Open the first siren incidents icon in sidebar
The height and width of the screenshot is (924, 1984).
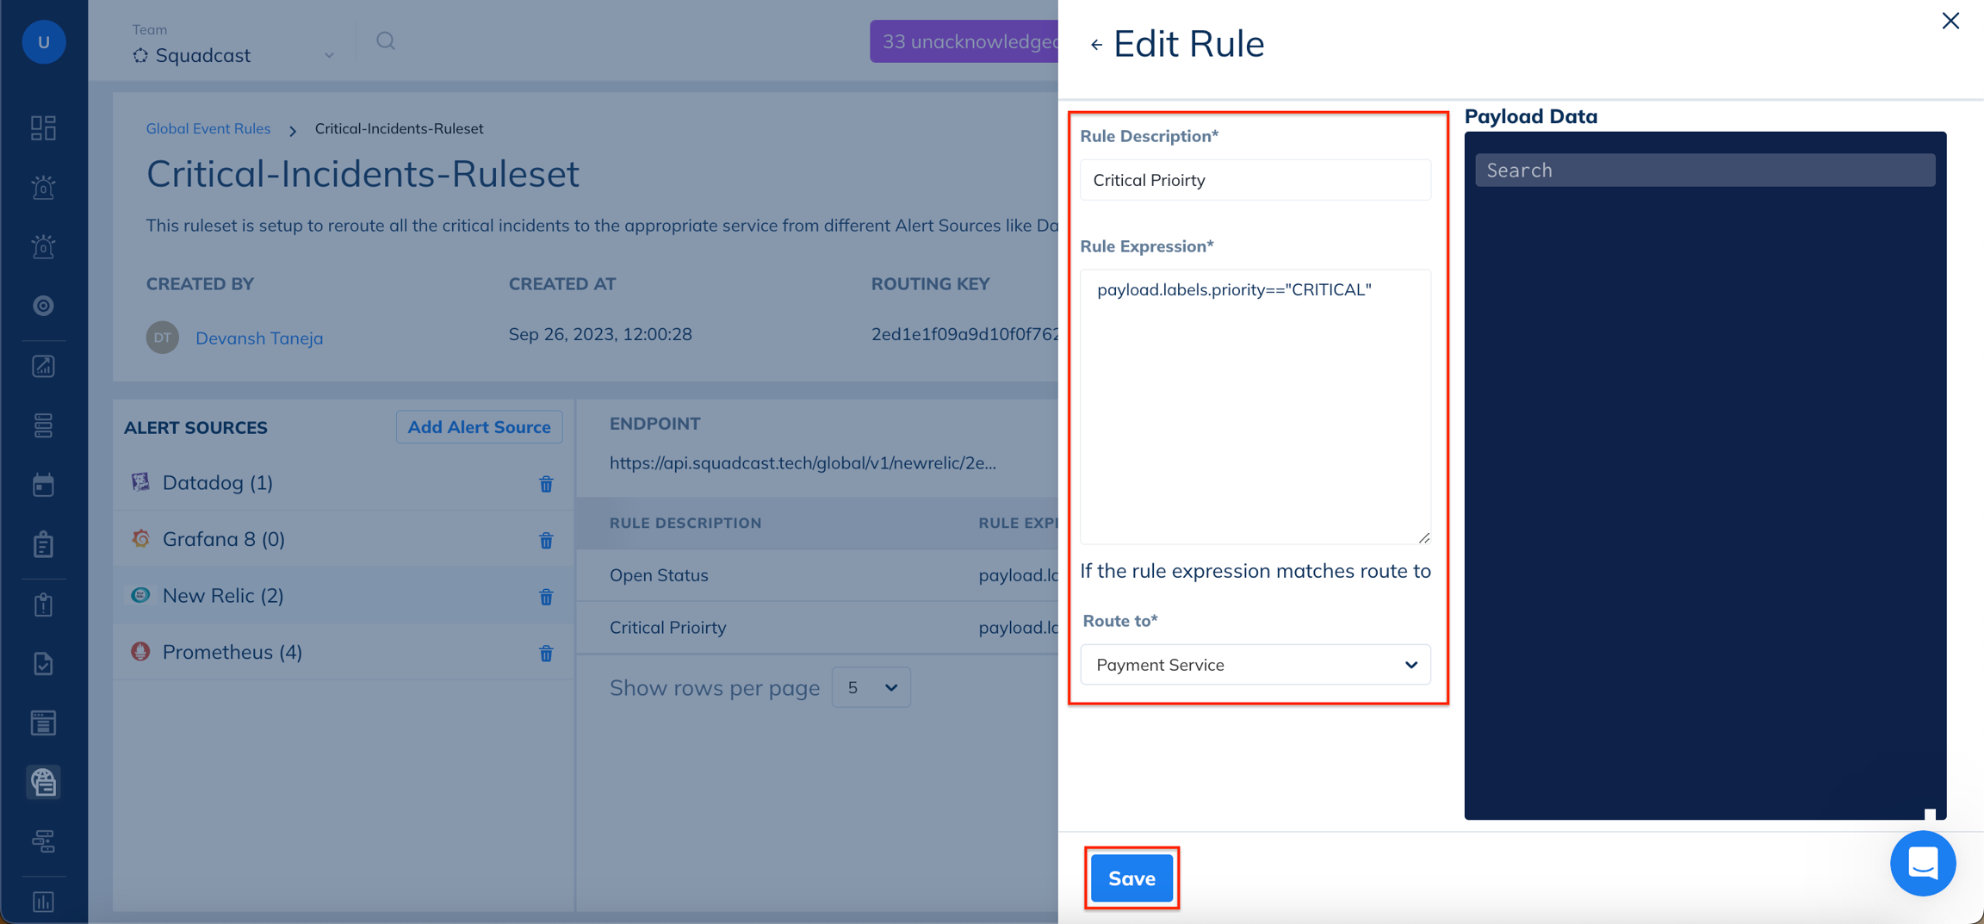(43, 187)
